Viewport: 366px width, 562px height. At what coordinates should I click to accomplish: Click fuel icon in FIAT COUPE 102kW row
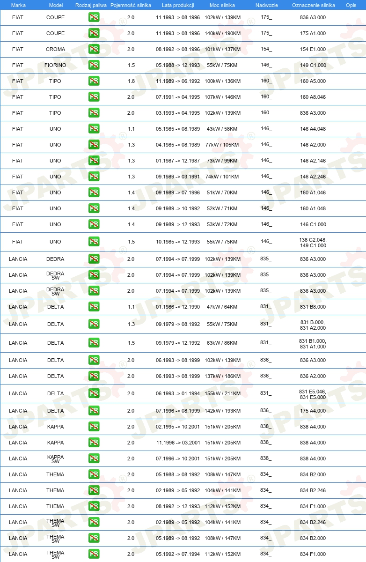94,17
